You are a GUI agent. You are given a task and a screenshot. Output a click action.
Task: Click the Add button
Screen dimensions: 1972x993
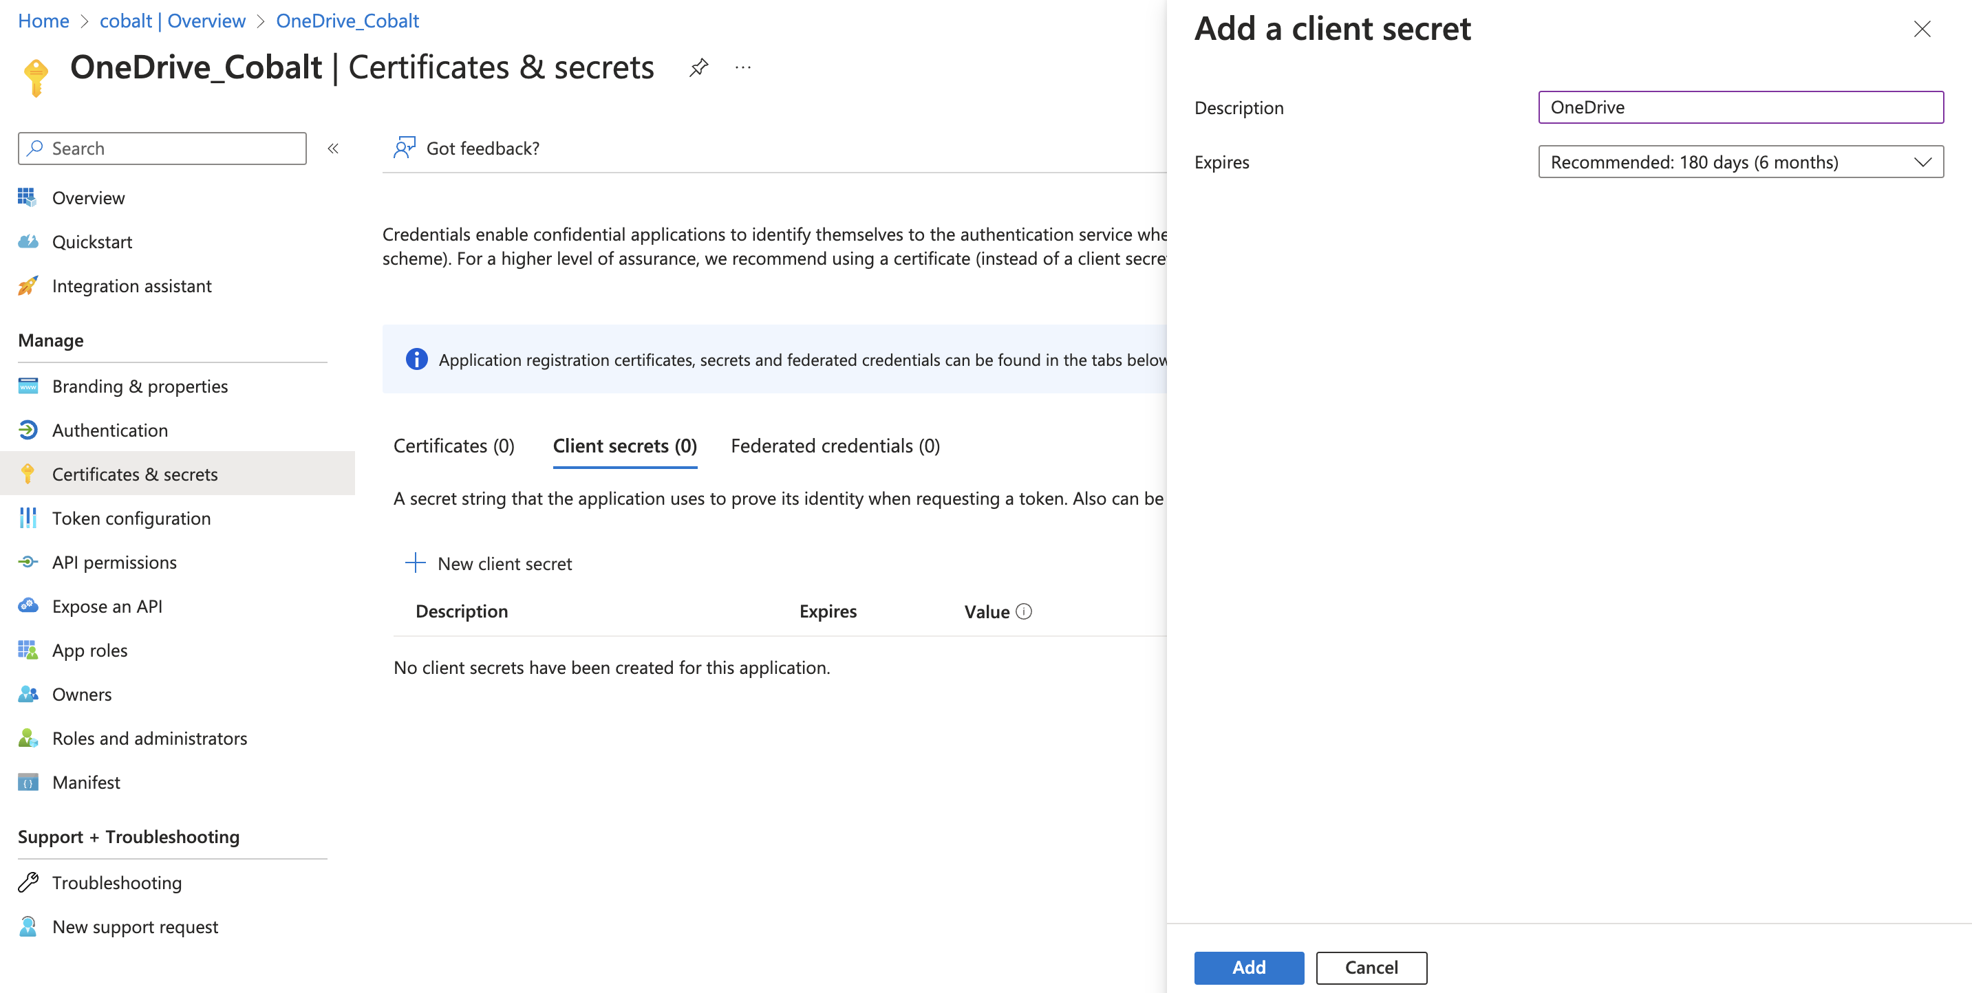[1248, 967]
